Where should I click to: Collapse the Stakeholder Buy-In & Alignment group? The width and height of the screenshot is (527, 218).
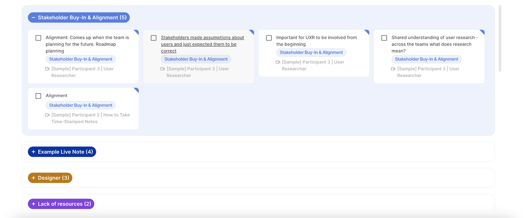(x=34, y=18)
